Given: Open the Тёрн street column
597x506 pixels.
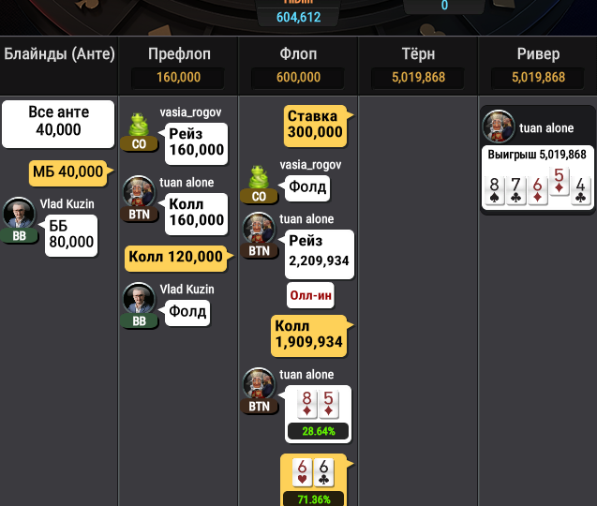Looking at the screenshot, I should [418, 54].
